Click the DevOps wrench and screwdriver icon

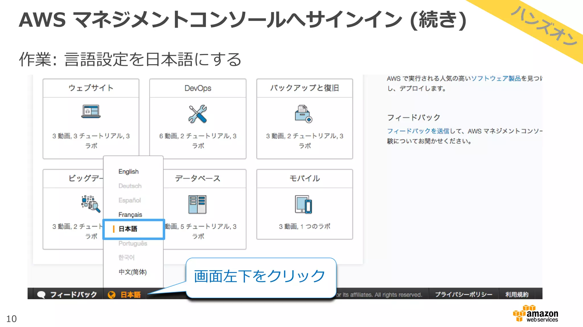(x=198, y=114)
